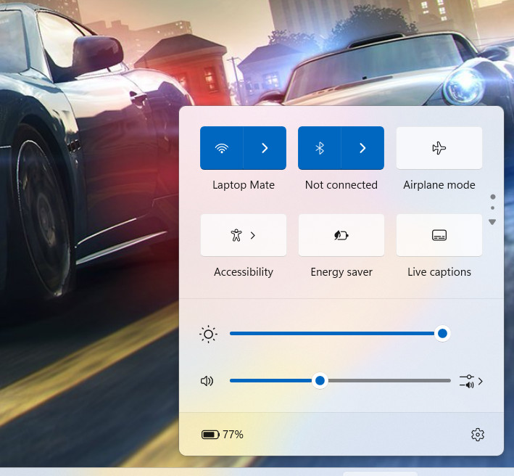
Task: Open the sound output selector
Action: click(471, 381)
